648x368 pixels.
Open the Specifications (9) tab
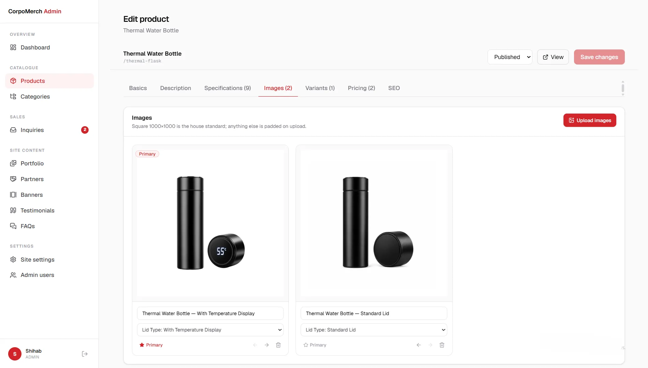(x=227, y=88)
